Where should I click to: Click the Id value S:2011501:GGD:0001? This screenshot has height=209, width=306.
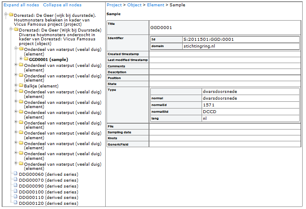pyautogui.click(x=209, y=40)
